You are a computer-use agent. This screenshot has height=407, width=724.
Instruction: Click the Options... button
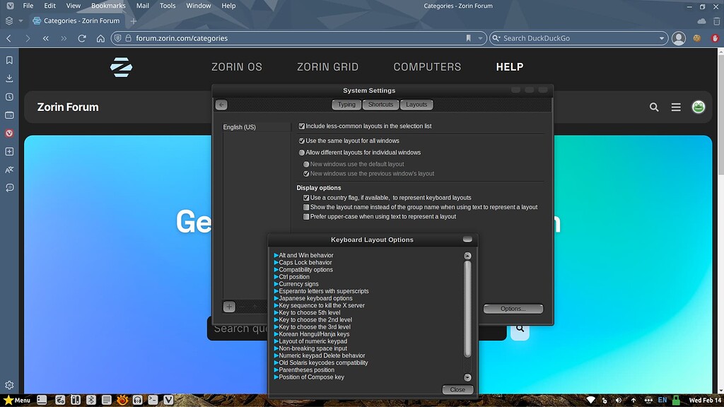coord(513,309)
